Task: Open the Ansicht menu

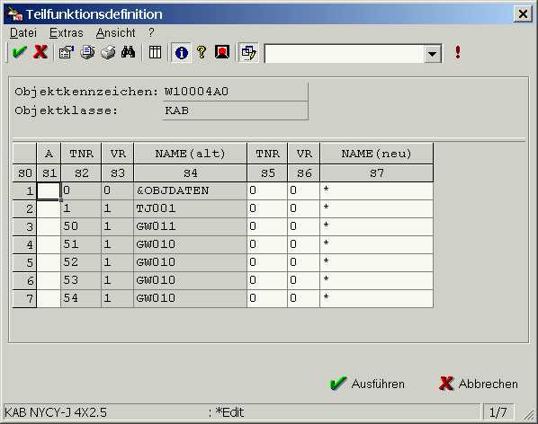Action: 115,33
